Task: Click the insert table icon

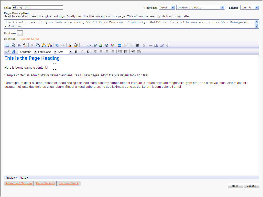Action: point(119,45)
